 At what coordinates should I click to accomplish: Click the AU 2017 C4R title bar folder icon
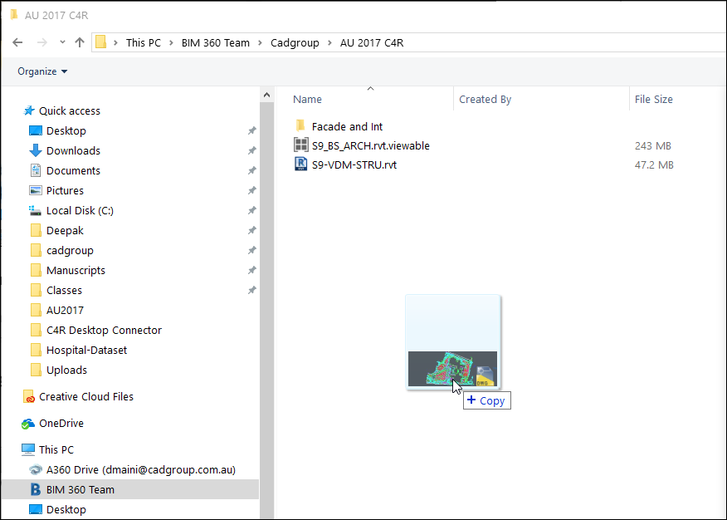coord(14,15)
